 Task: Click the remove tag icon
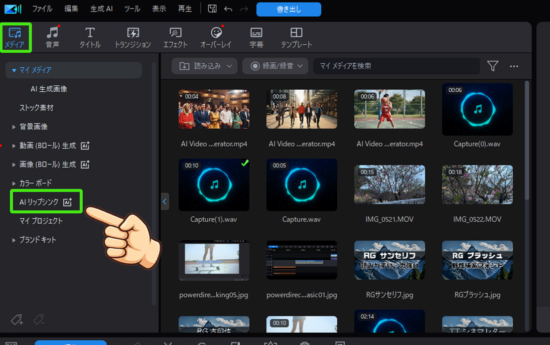coord(39,320)
